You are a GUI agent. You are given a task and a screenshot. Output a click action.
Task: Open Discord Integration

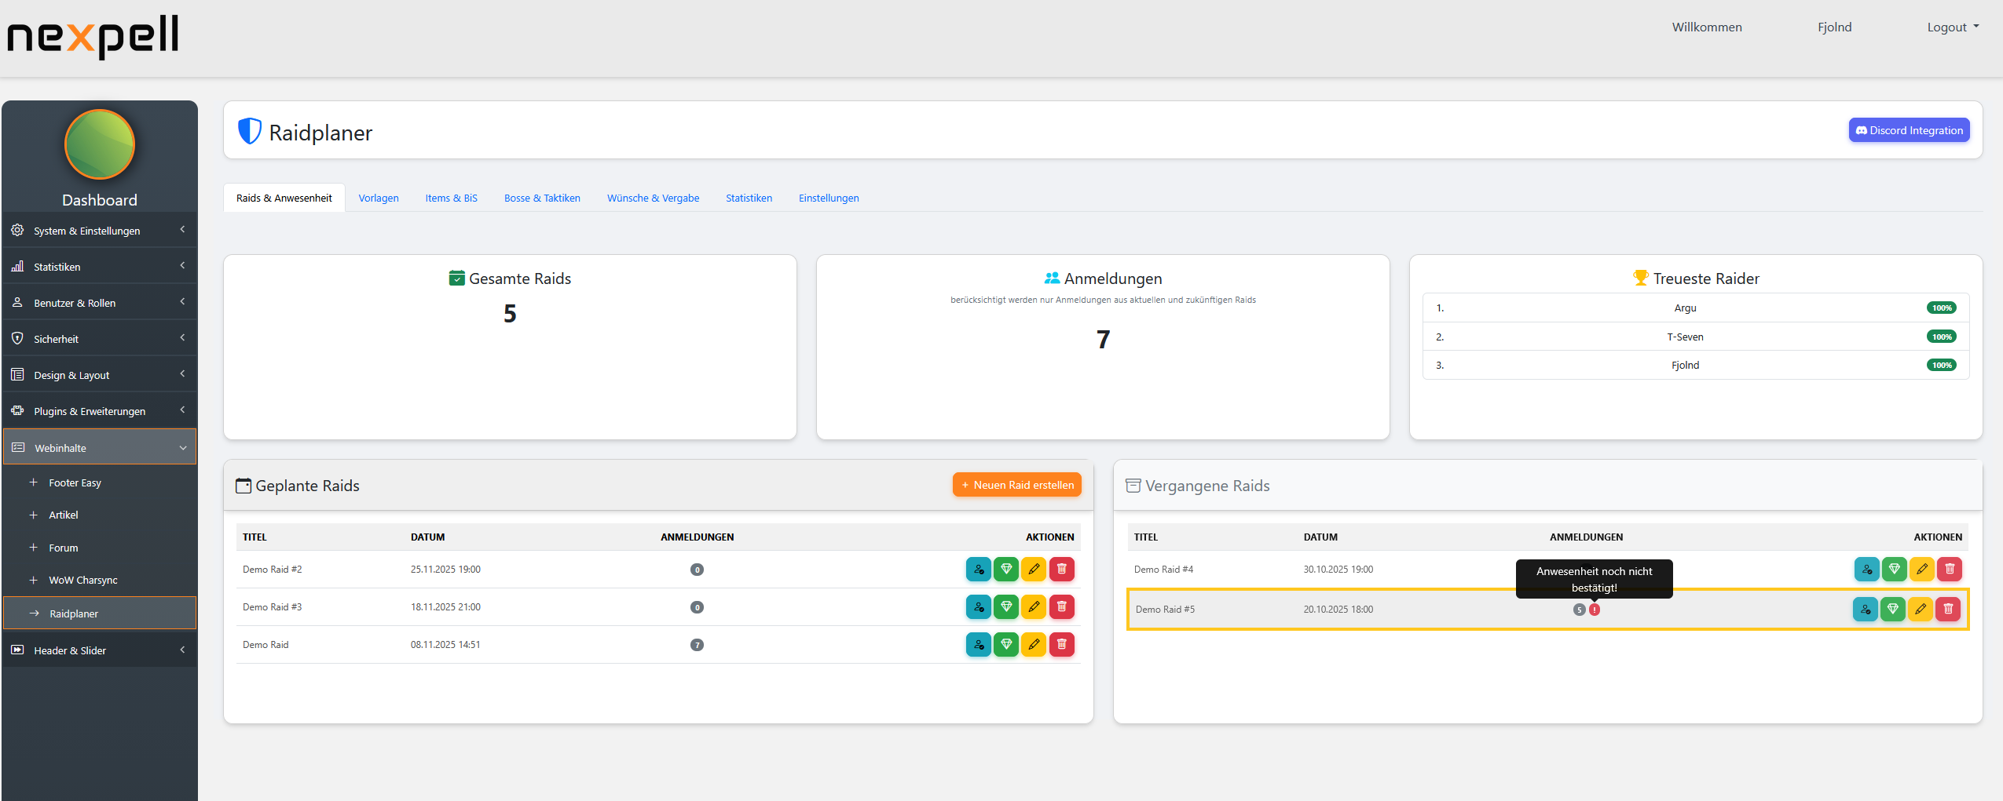coord(1909,129)
